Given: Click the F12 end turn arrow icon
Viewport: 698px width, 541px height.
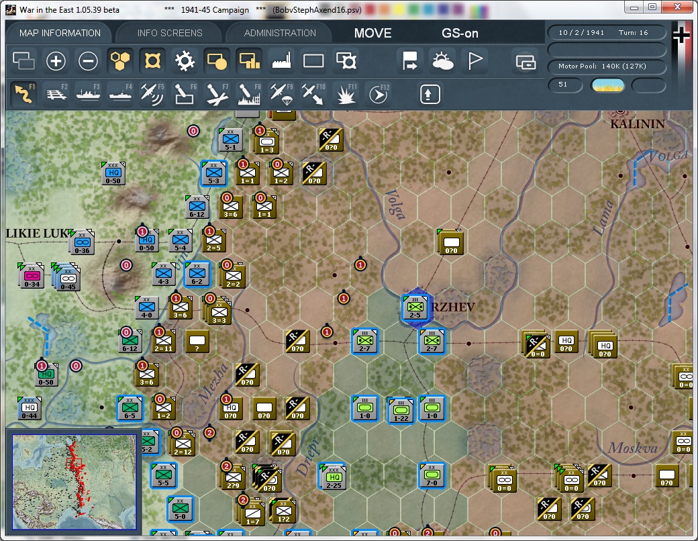Looking at the screenshot, I should pos(379,93).
